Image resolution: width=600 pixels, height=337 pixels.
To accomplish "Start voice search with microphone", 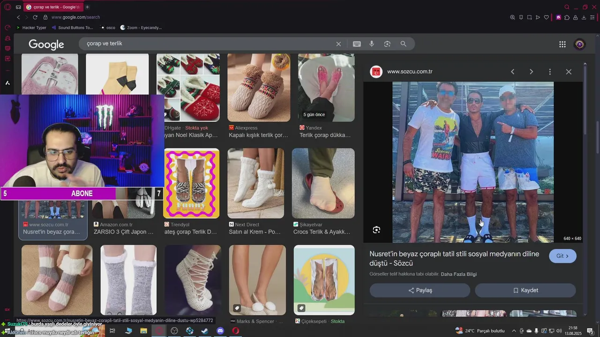I will 372,44.
